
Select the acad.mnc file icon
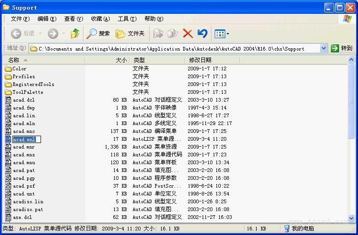coord(8,131)
